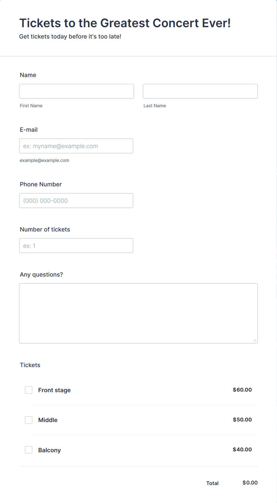Click the Total amount of $0.00
The height and width of the screenshot is (503, 277).
coord(250,482)
